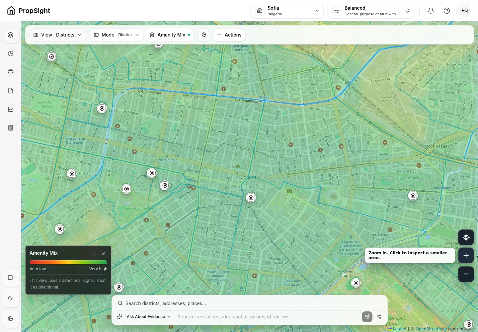Open the OpenStreetMap attribution link
Image resolution: width=478 pixels, height=332 pixels.
click(431, 329)
